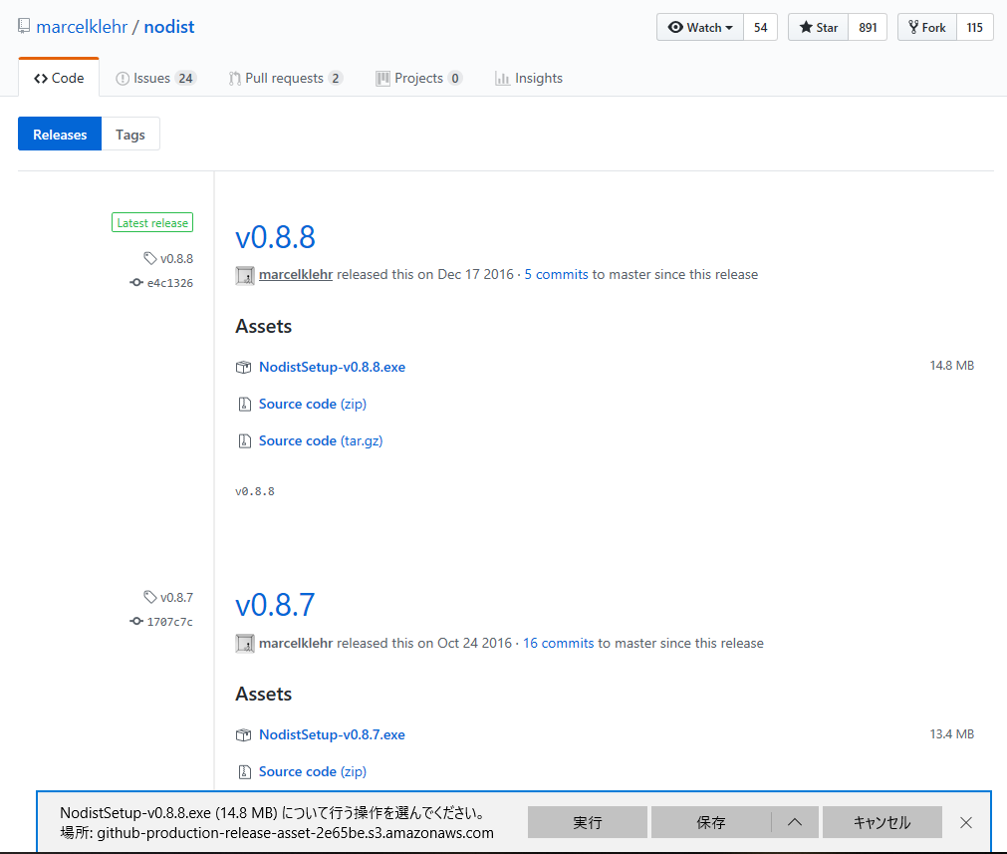Click commit icon next to 1707c7c
The width and height of the screenshot is (1007, 854).
[x=136, y=621]
